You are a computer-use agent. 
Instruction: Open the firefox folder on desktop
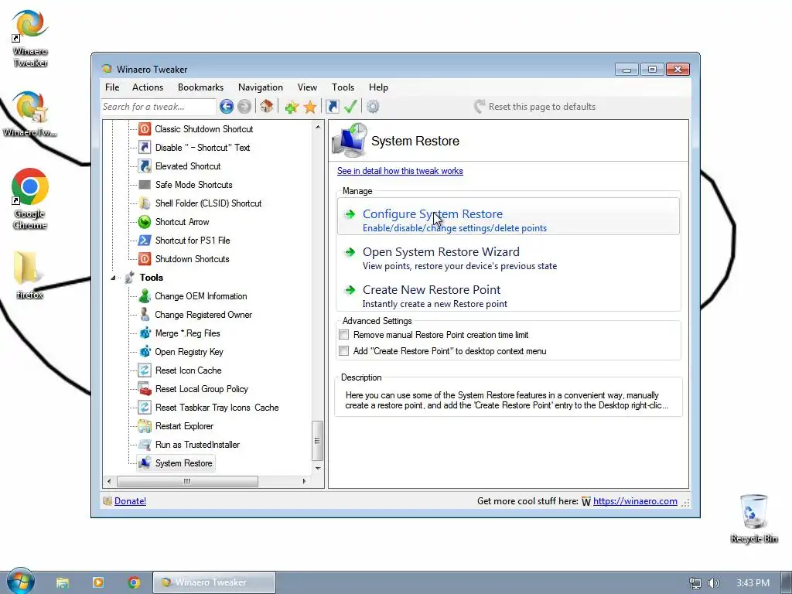point(29,274)
